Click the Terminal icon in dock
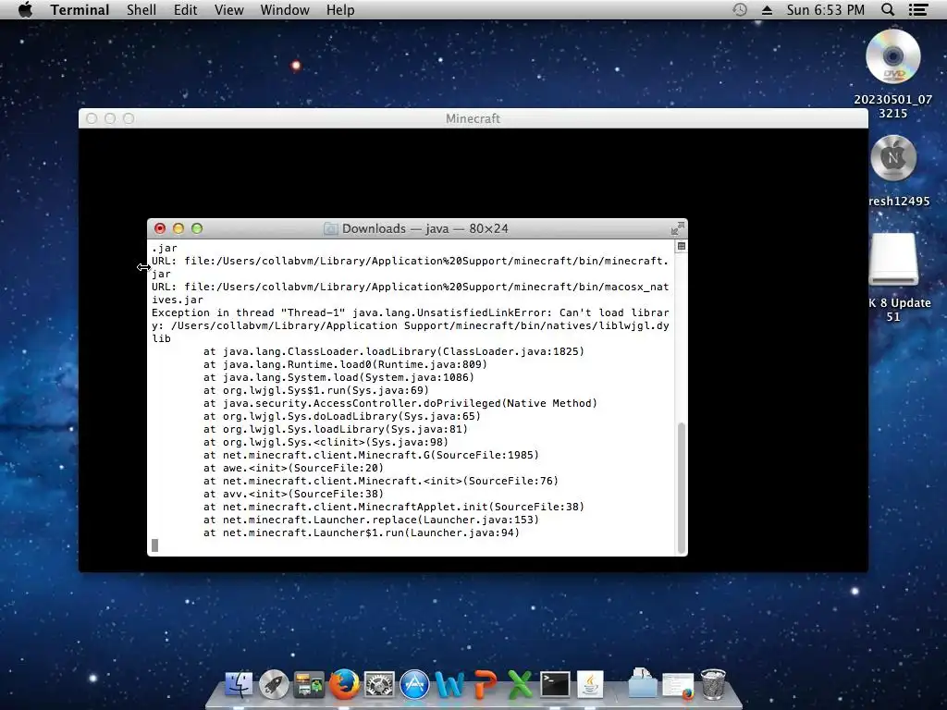Image resolution: width=947 pixels, height=710 pixels. 555,685
